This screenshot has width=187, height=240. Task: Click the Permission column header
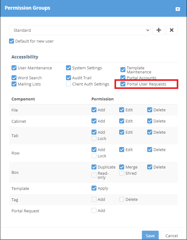(x=102, y=99)
